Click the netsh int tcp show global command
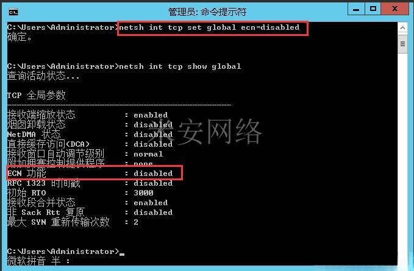Image resolution: width=414 pixels, height=271 pixels. click(x=180, y=66)
